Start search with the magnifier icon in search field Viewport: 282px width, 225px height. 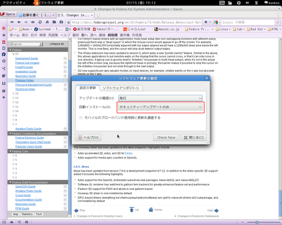[x=278, y=23]
